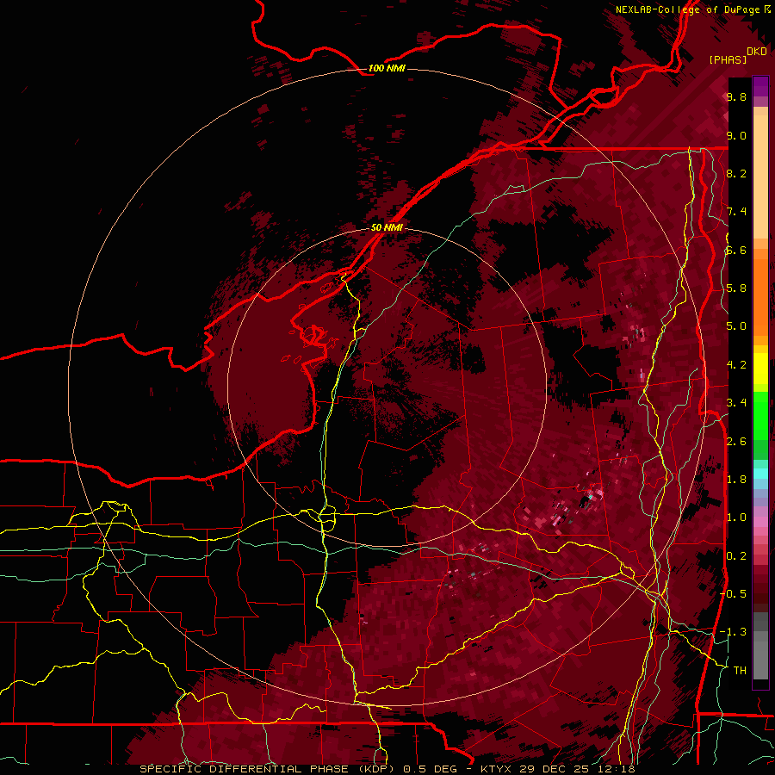Click the -1.3 value on the color scale
The width and height of the screenshot is (775, 775).
[733, 632]
